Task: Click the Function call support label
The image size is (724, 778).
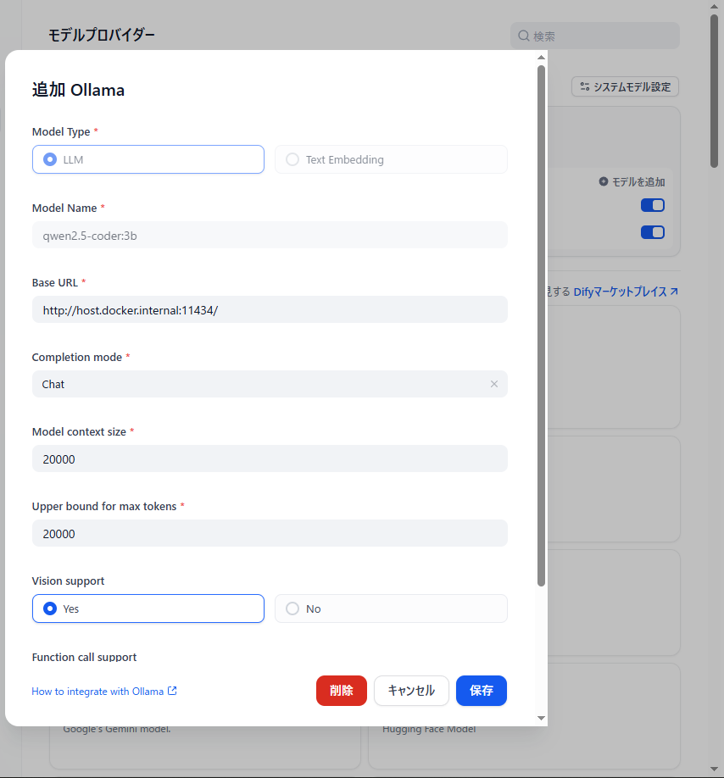Action: click(x=84, y=657)
